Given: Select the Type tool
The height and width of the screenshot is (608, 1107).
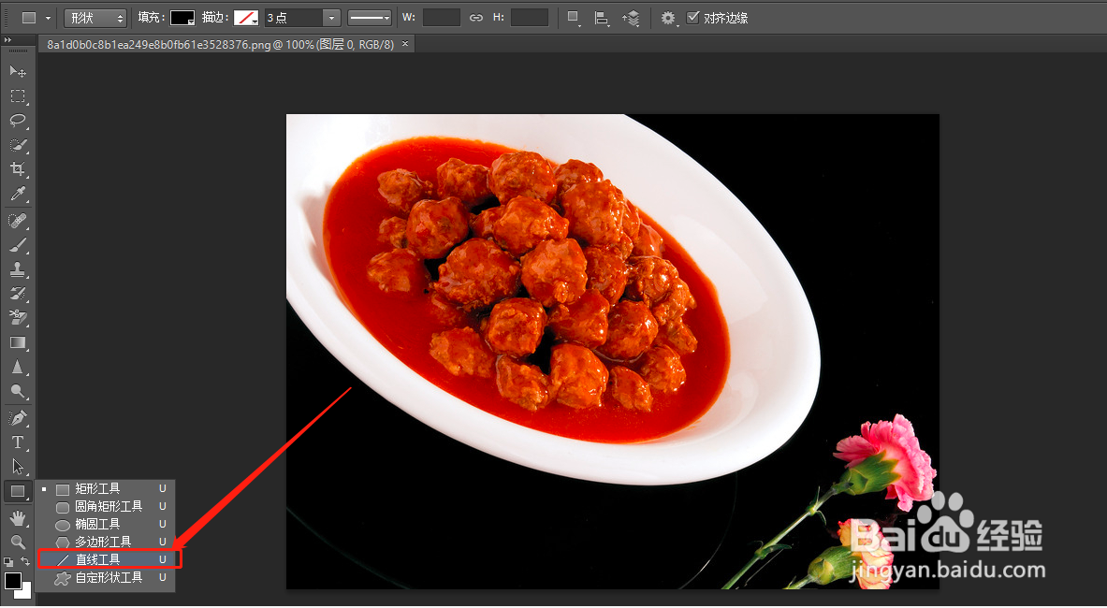Looking at the screenshot, I should tap(18, 442).
